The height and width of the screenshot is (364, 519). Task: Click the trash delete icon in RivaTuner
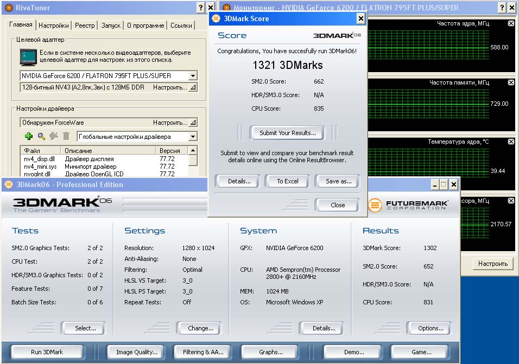tap(66, 136)
